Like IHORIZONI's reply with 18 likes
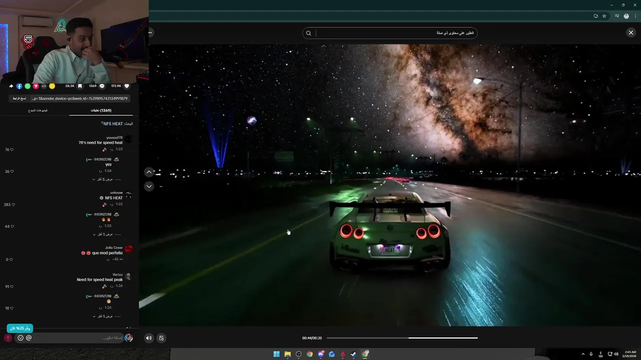 (12, 308)
